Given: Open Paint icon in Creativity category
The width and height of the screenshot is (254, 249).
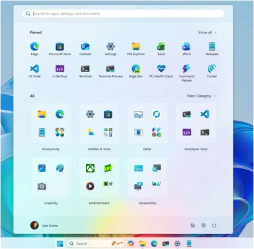Looking at the screenshot, I should [x=60, y=168].
